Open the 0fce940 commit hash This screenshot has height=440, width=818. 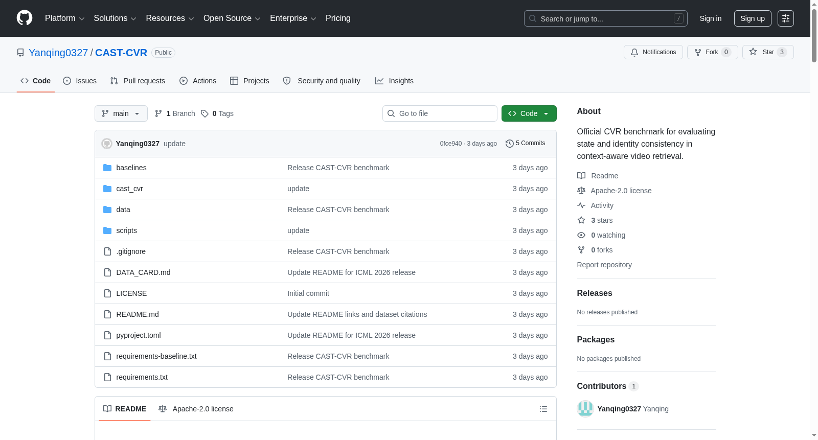(x=451, y=144)
